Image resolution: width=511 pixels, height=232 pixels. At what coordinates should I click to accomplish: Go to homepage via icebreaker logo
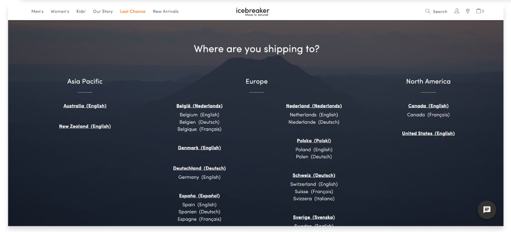pos(252,11)
